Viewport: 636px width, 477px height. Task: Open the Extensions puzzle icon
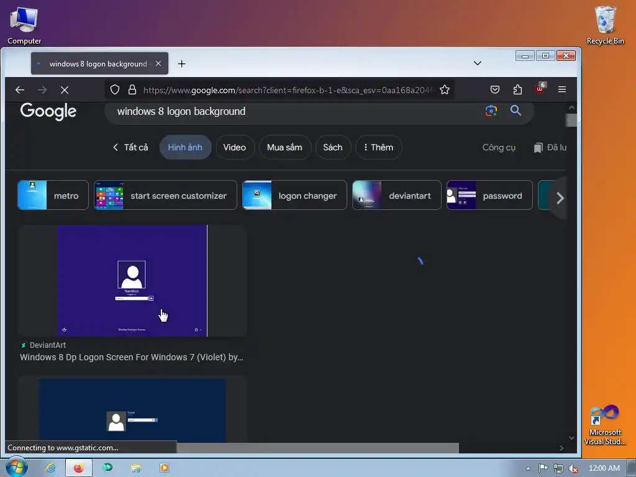pyautogui.click(x=517, y=89)
